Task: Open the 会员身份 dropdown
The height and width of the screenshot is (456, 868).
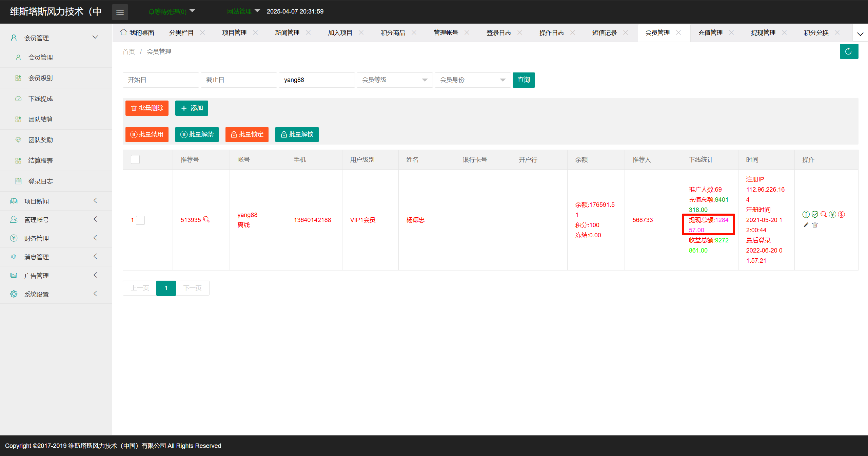Action: click(473, 80)
